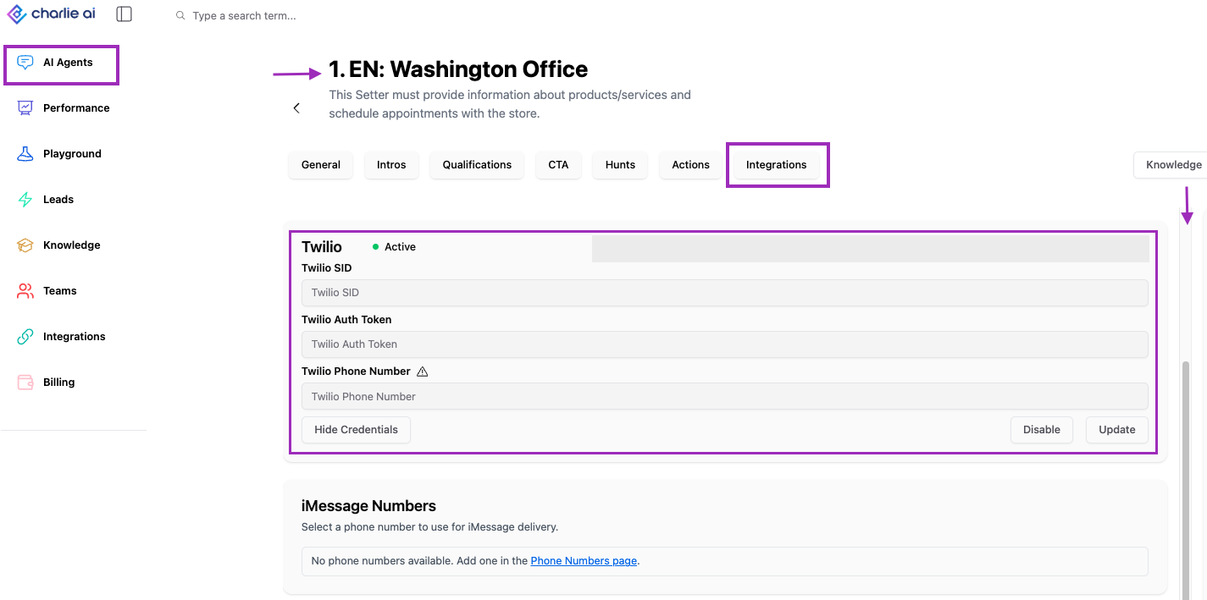1207x600 pixels.
Task: Click the '1. EN: Washington Office' title
Action: pyautogui.click(x=458, y=69)
